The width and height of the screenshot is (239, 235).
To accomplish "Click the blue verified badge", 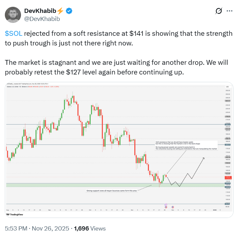I will point(69,11).
